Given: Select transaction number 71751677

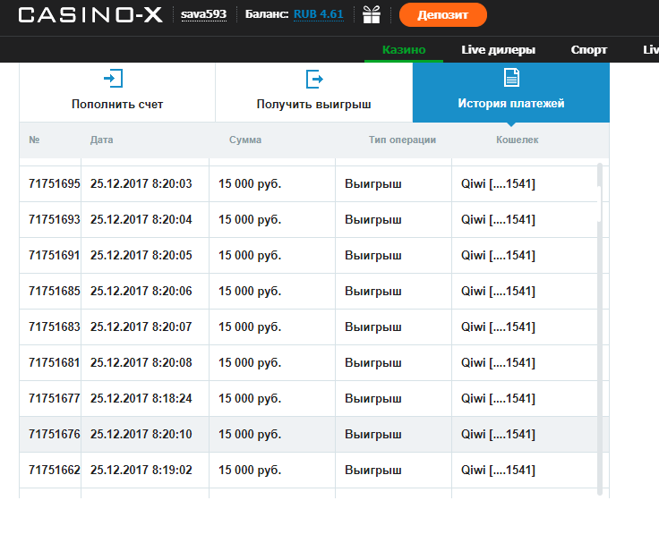Looking at the screenshot, I should tap(55, 398).
